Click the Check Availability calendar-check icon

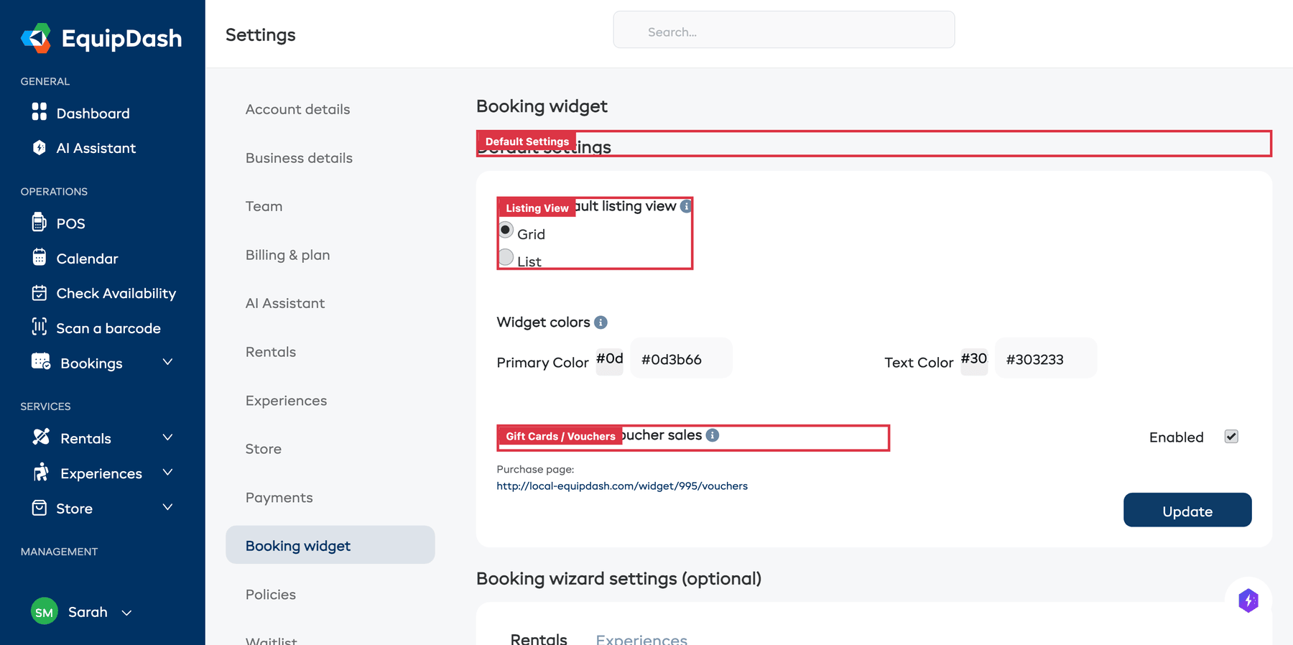(40, 292)
